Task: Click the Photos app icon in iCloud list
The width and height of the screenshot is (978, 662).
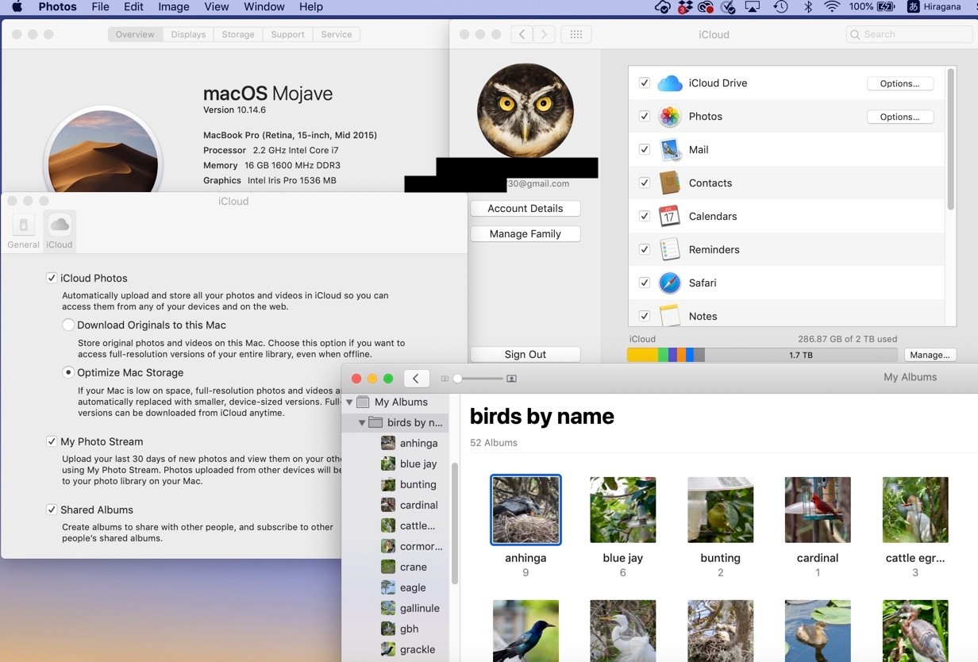Action: [x=670, y=117]
